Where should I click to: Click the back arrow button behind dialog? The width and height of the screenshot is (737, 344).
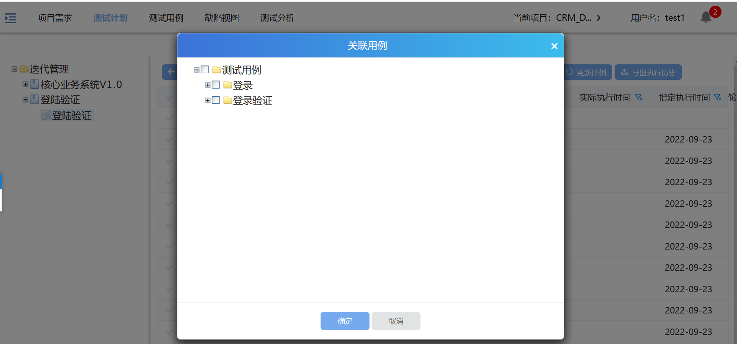(x=170, y=72)
